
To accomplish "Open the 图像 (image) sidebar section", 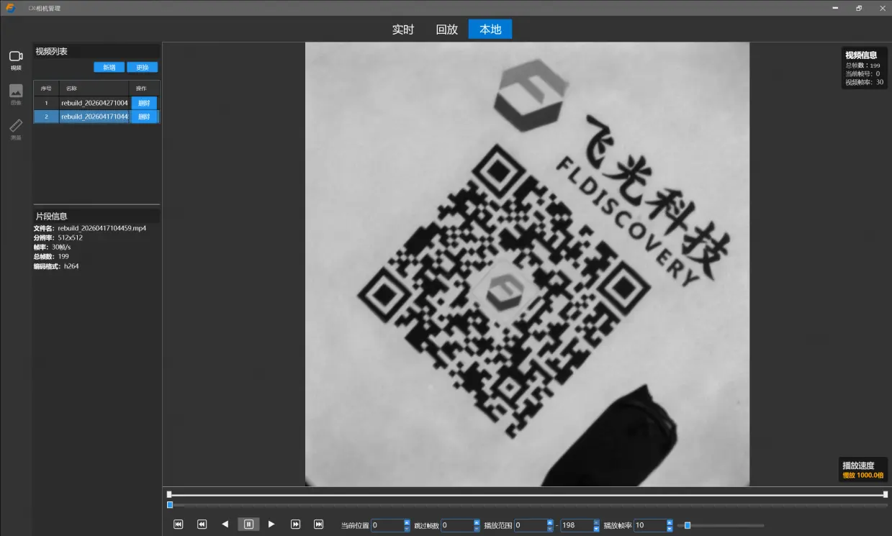I will [16, 94].
